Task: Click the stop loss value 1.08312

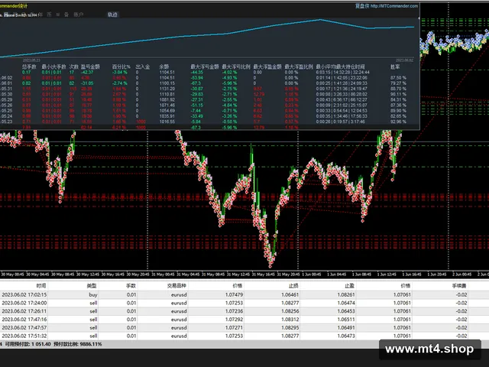Action: pos(290,320)
